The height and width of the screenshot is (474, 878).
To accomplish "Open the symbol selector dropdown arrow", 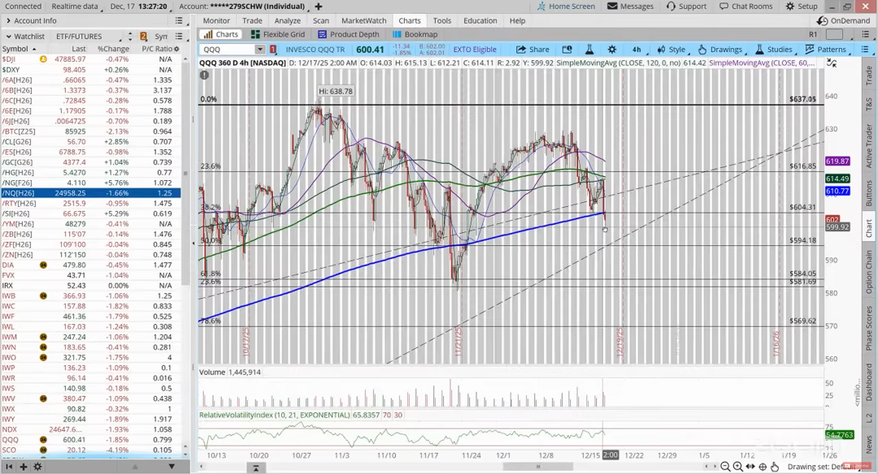I will (x=260, y=50).
